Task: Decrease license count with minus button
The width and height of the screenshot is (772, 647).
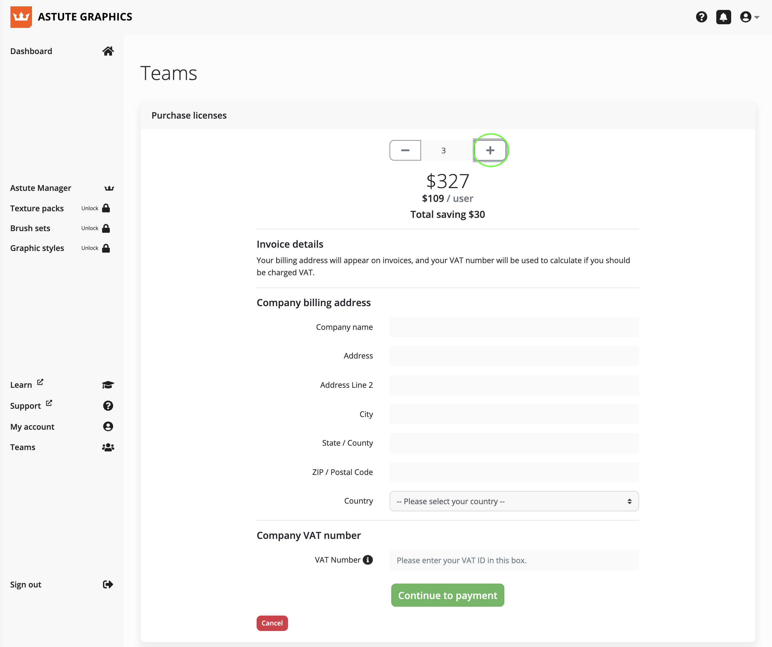Action: pyautogui.click(x=405, y=150)
